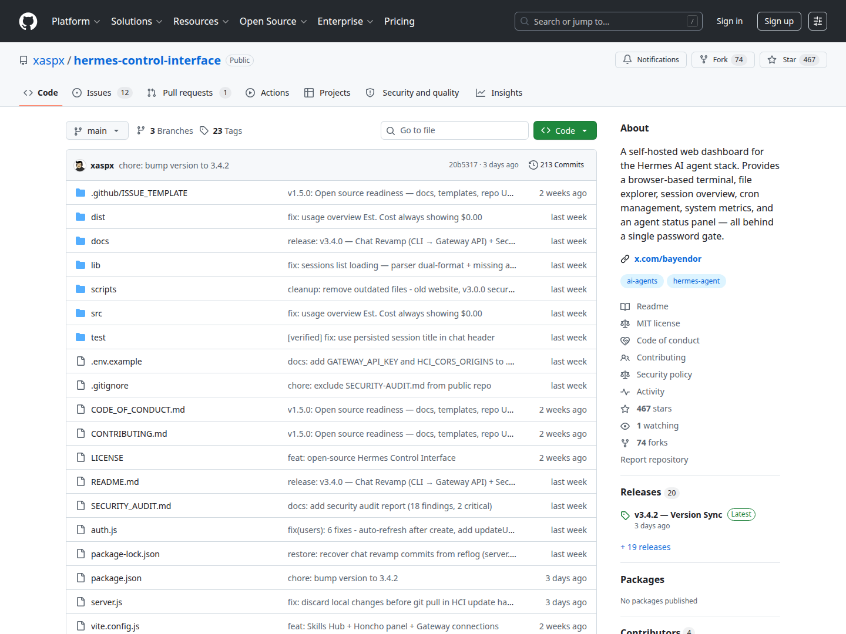Select the ai-agents topic tag
This screenshot has height=634, width=846.
tap(642, 281)
